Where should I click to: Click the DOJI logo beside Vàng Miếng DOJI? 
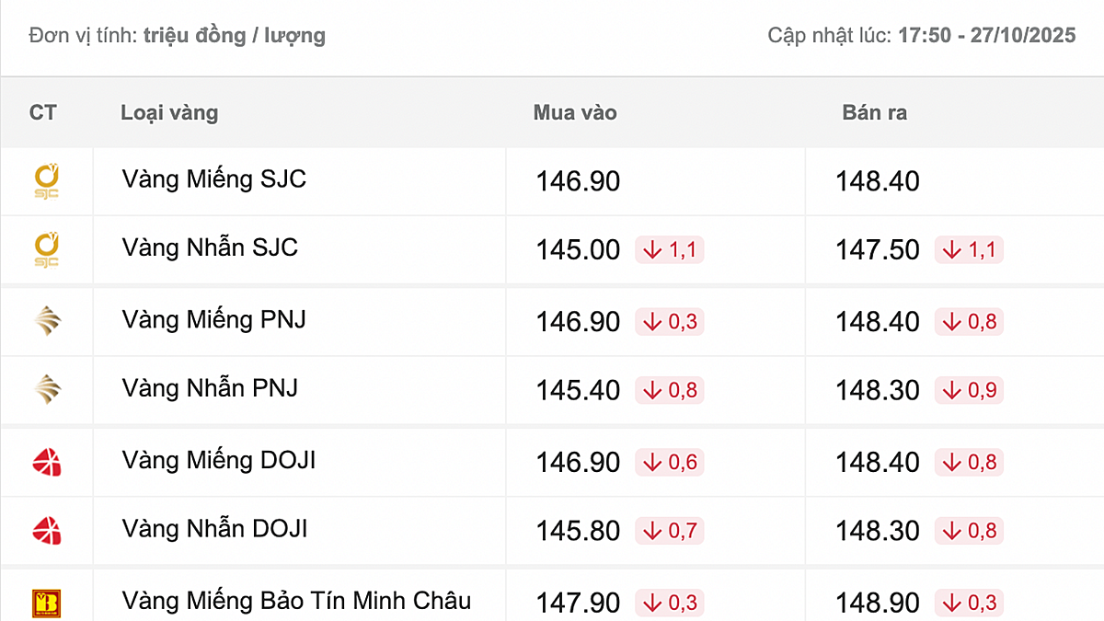coord(47,461)
